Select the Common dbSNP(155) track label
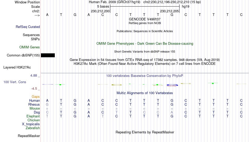The width and height of the screenshot is (249, 142). coord(23,55)
